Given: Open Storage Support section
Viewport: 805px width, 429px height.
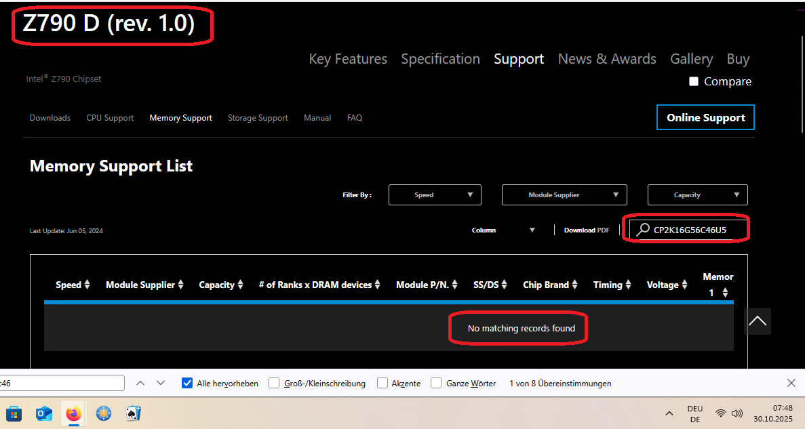Looking at the screenshot, I should click(x=258, y=118).
